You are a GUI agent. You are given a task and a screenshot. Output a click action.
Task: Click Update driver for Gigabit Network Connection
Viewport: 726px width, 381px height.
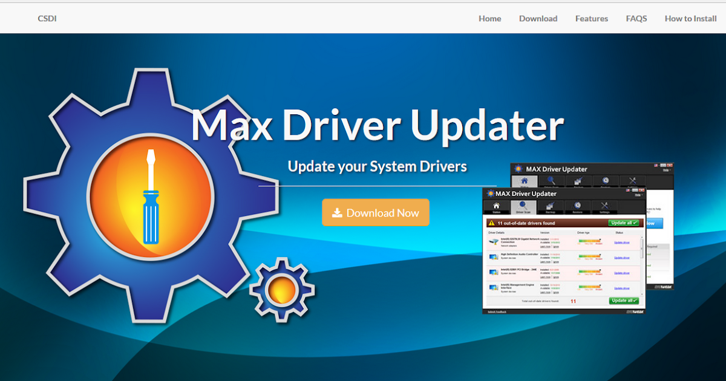click(622, 242)
